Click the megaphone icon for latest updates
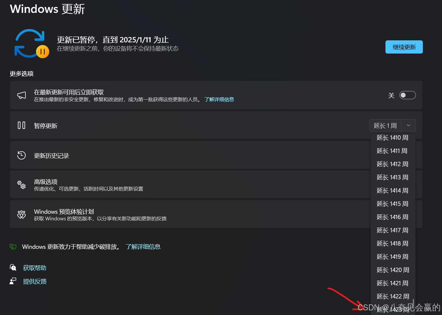442x315 pixels. [x=21, y=95]
